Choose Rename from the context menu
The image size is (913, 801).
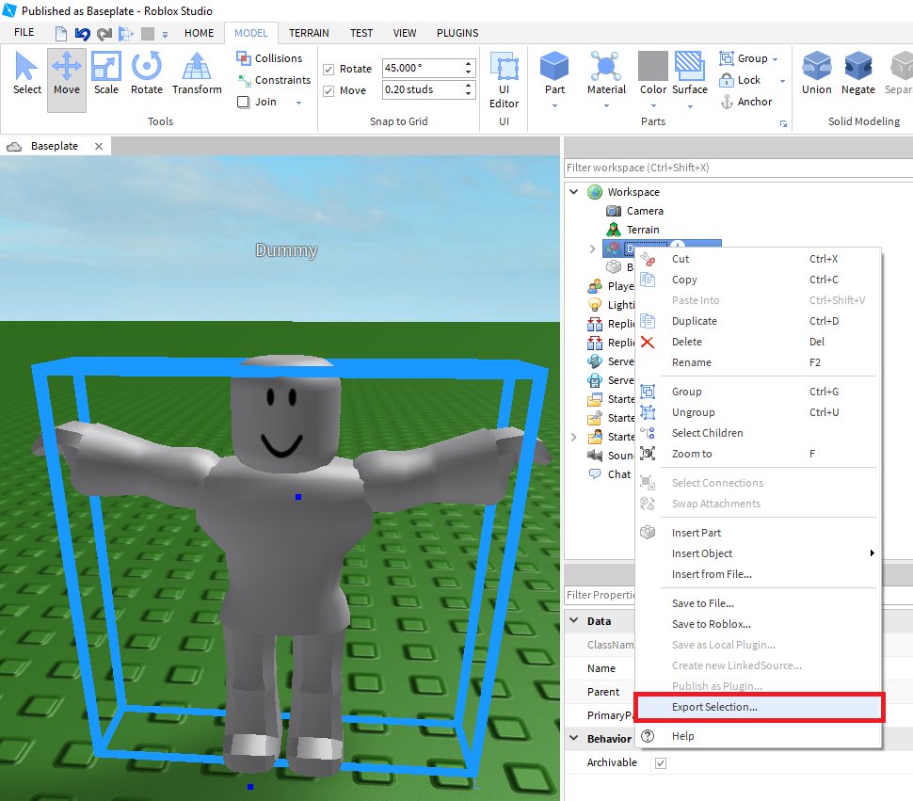click(x=759, y=362)
